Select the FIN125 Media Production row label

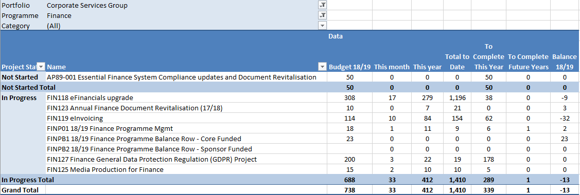[x=106, y=169]
